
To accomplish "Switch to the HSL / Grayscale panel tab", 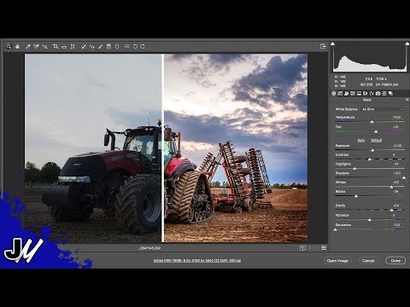I will pyautogui.click(x=353, y=93).
